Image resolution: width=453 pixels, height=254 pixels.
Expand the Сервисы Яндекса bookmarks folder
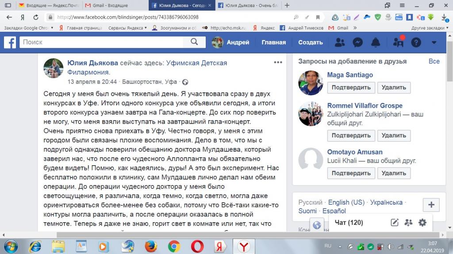tap(127, 28)
